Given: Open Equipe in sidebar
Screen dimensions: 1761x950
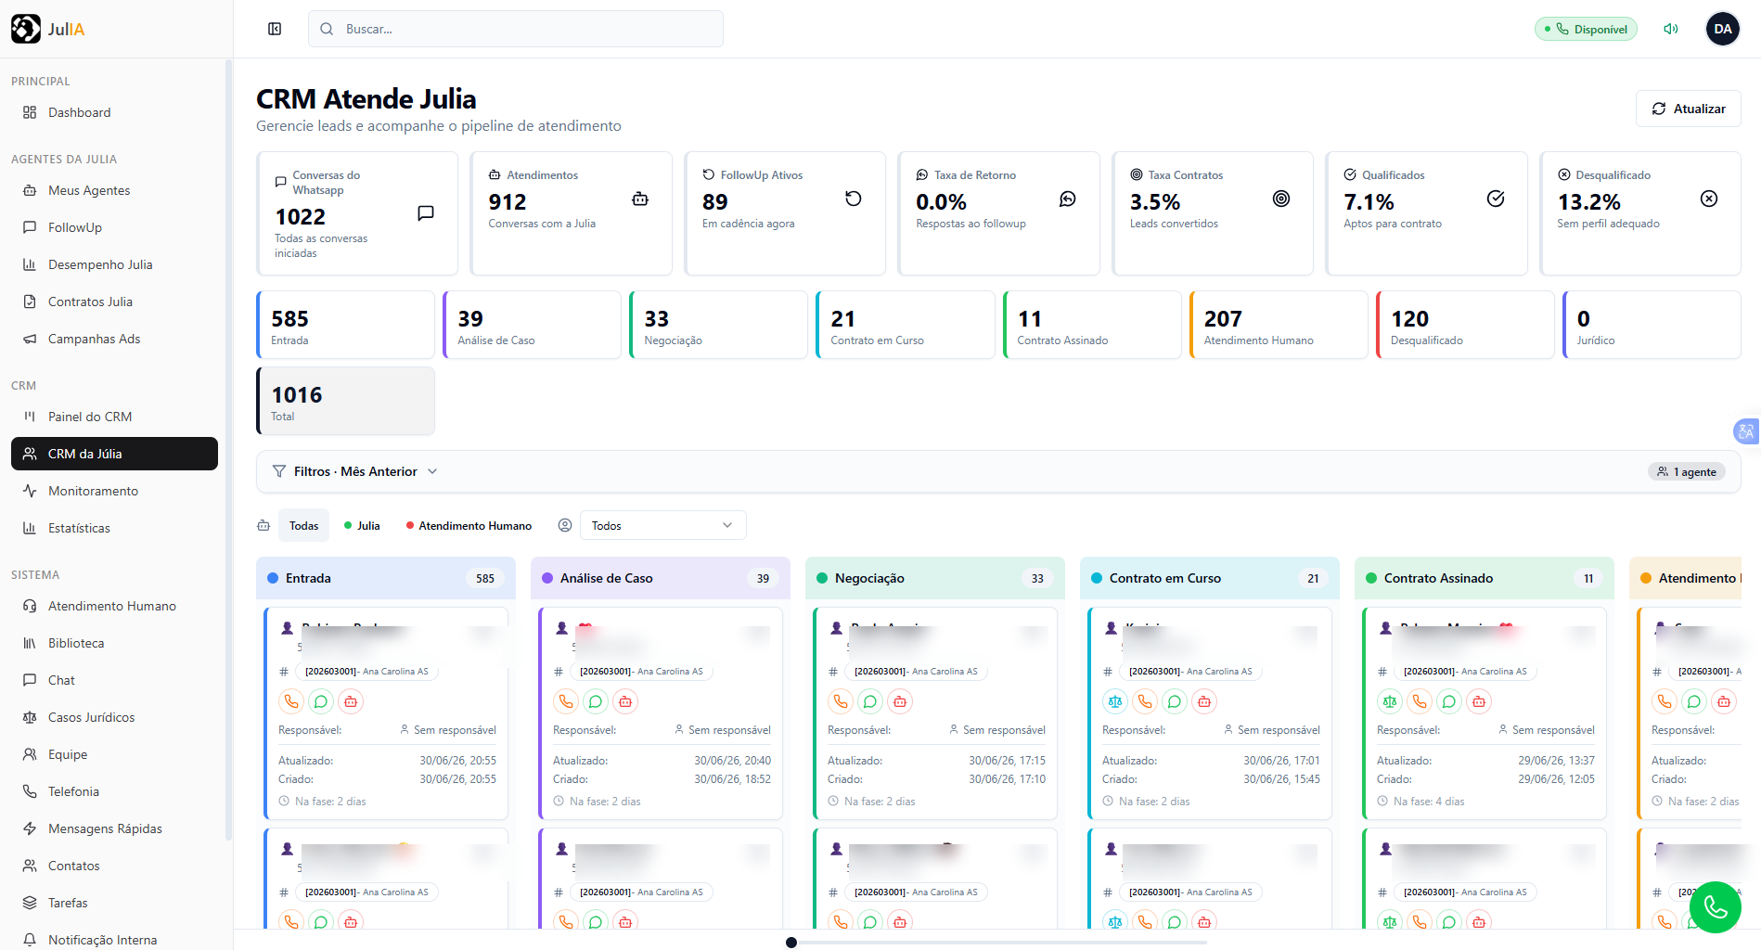Looking at the screenshot, I should coord(114,754).
